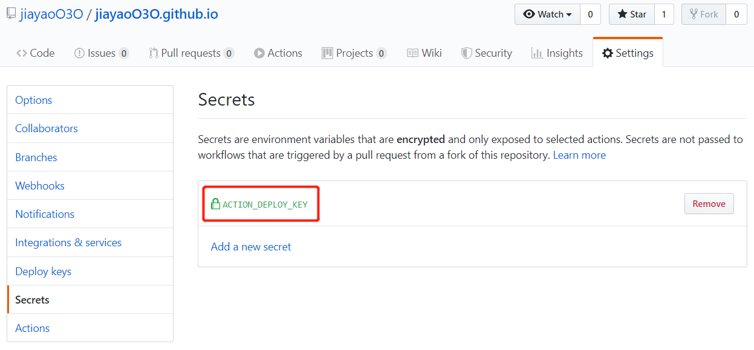Viewport: 754px width, 350px height.
Task: Go to the Code tab
Action: pos(36,53)
